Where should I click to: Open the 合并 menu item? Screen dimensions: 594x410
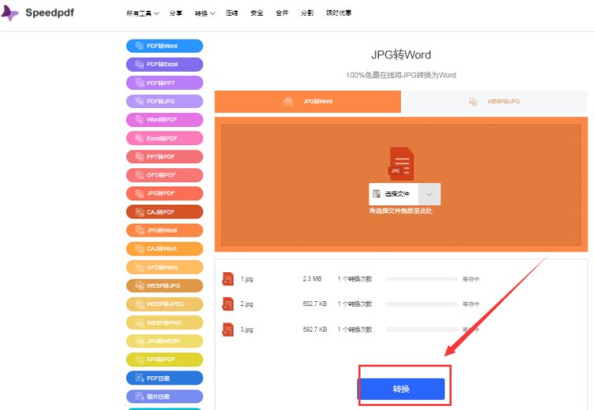(282, 13)
